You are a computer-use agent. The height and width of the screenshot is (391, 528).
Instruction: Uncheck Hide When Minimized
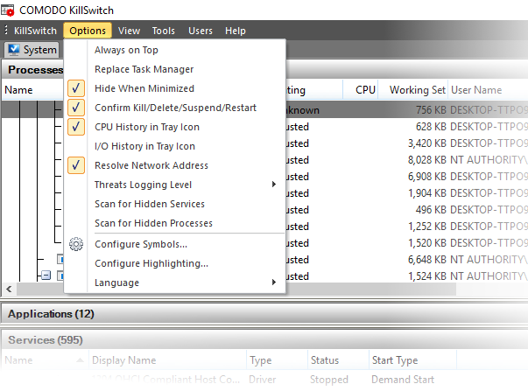coord(175,88)
